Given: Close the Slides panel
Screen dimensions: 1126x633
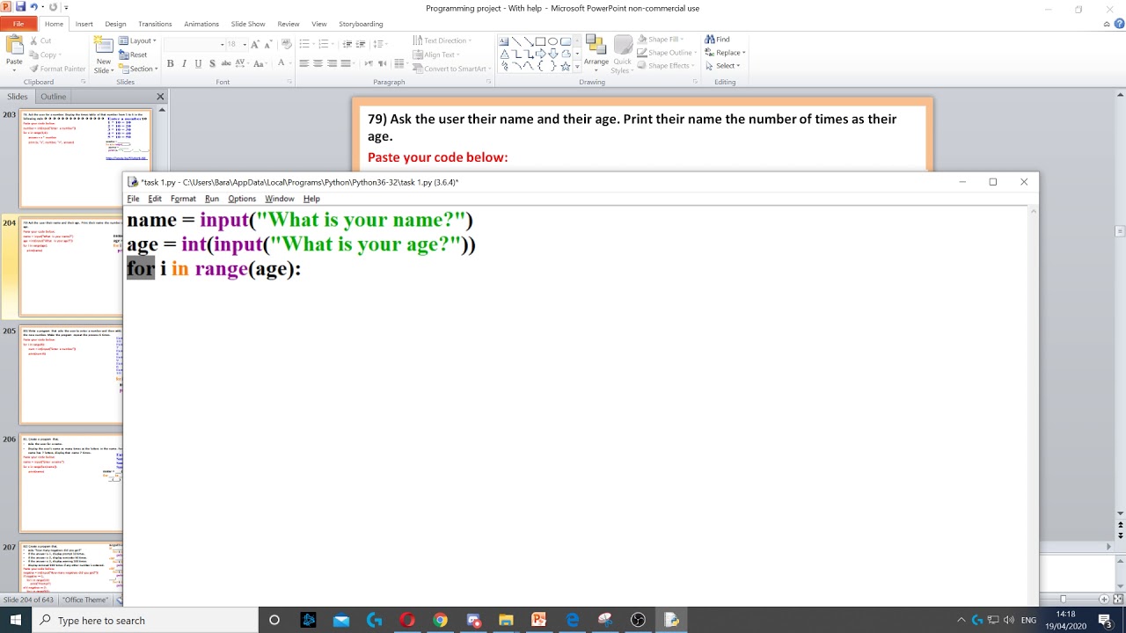Looking at the screenshot, I should click(160, 97).
